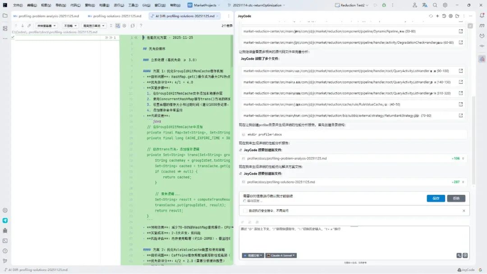
Task: Open the diff settings gear icon
Action: point(124,26)
